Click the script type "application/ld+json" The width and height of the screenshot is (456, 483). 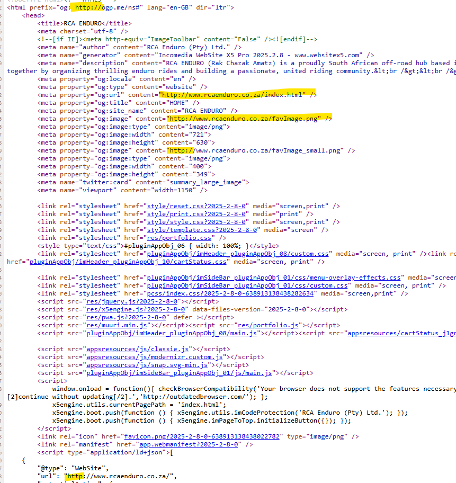tap(126, 453)
